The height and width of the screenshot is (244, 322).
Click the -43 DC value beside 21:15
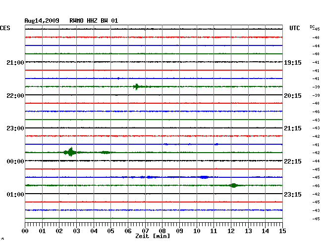pos(316,128)
